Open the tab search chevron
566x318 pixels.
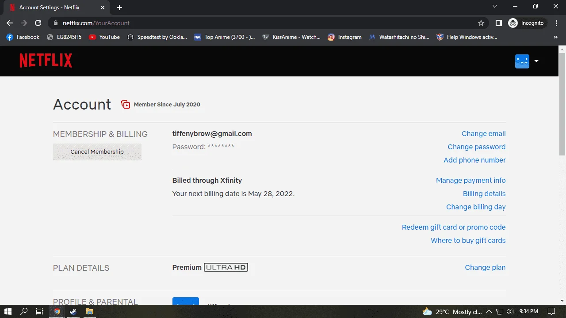click(495, 7)
